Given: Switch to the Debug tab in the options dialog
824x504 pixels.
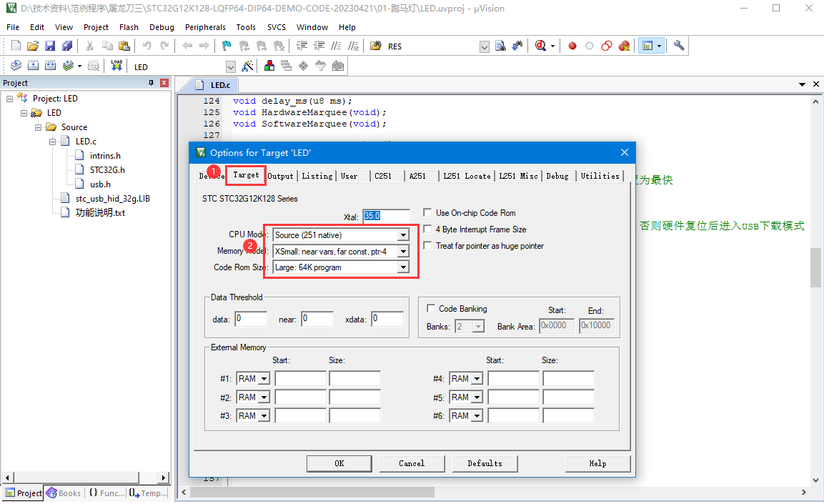Looking at the screenshot, I should point(557,176).
